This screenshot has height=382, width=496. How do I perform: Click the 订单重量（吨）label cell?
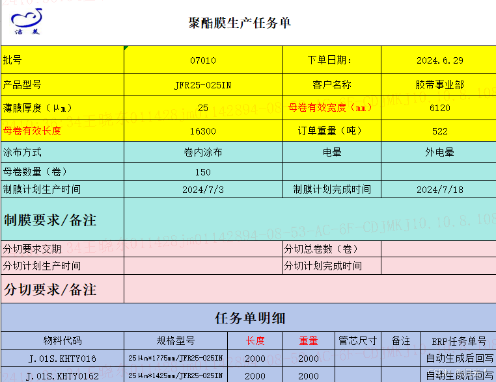[x=331, y=131]
